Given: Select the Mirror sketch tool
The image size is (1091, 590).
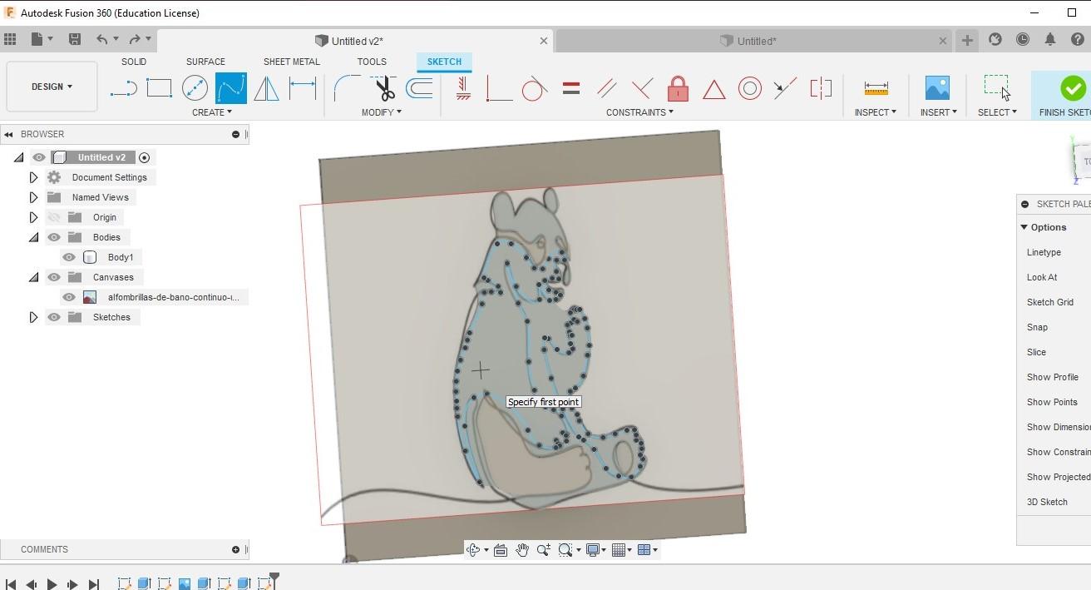Looking at the screenshot, I should tap(266, 88).
